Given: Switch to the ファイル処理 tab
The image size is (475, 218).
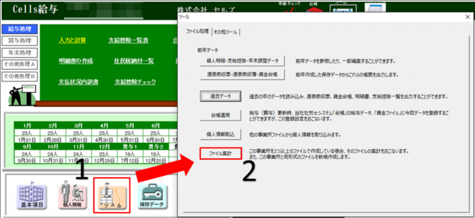Looking at the screenshot, I should (x=197, y=31).
